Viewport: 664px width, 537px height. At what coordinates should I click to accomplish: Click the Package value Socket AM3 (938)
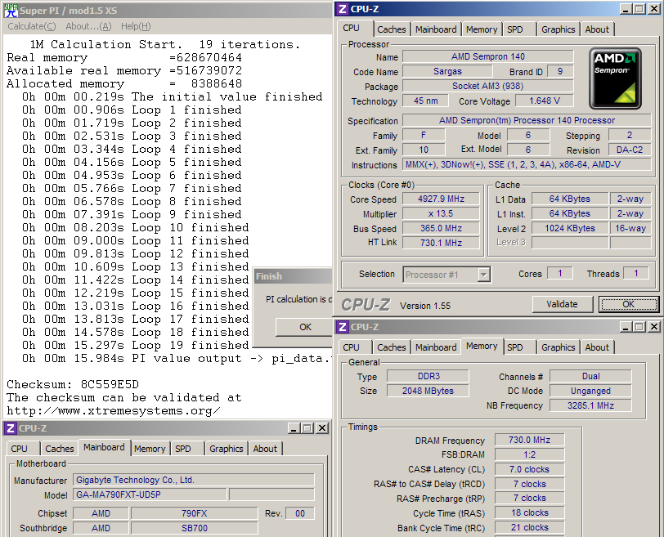point(488,87)
